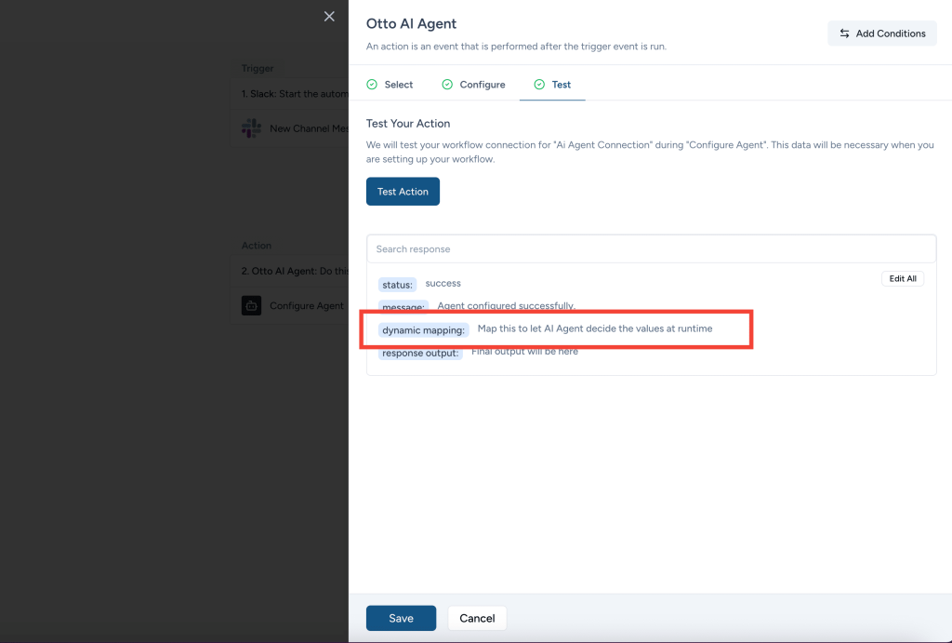Image resolution: width=952 pixels, height=643 pixels.
Task: Open the Select step tab
Action: [x=390, y=85]
